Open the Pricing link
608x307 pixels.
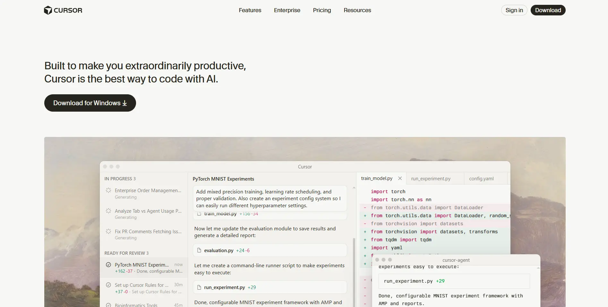322,10
